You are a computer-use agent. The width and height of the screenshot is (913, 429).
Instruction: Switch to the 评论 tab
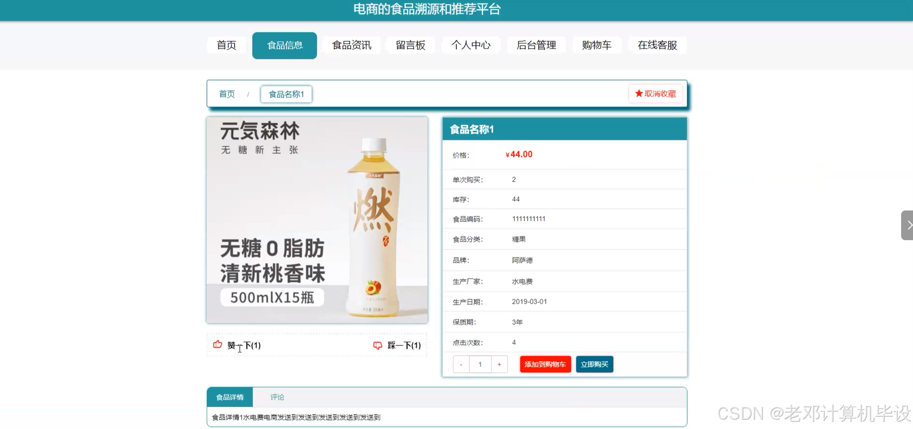pos(277,397)
